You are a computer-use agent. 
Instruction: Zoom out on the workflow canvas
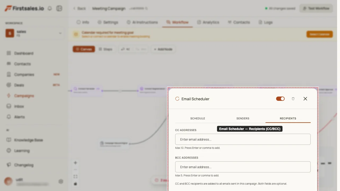pyautogui.click(x=75, y=170)
